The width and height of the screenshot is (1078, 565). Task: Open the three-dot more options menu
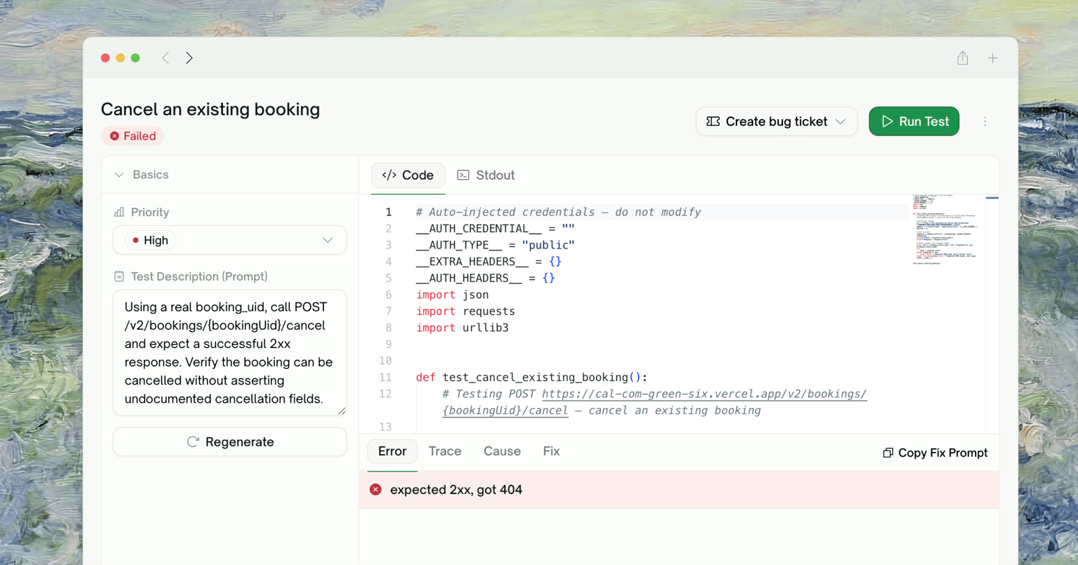click(x=985, y=121)
